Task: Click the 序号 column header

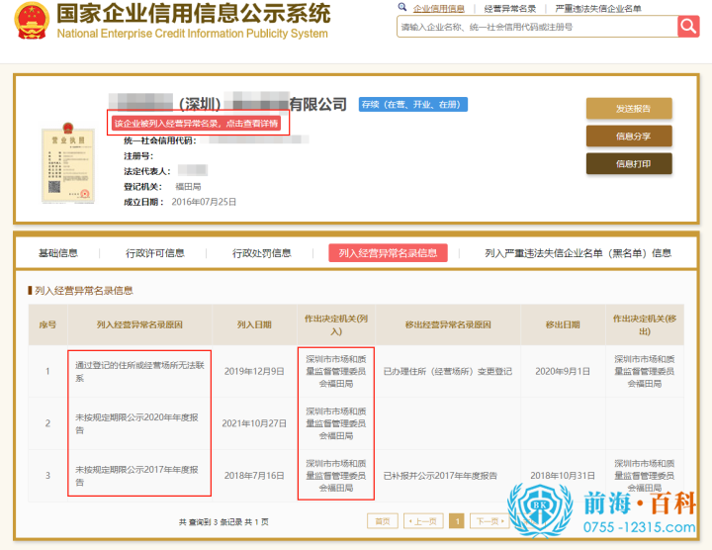Action: (x=47, y=324)
